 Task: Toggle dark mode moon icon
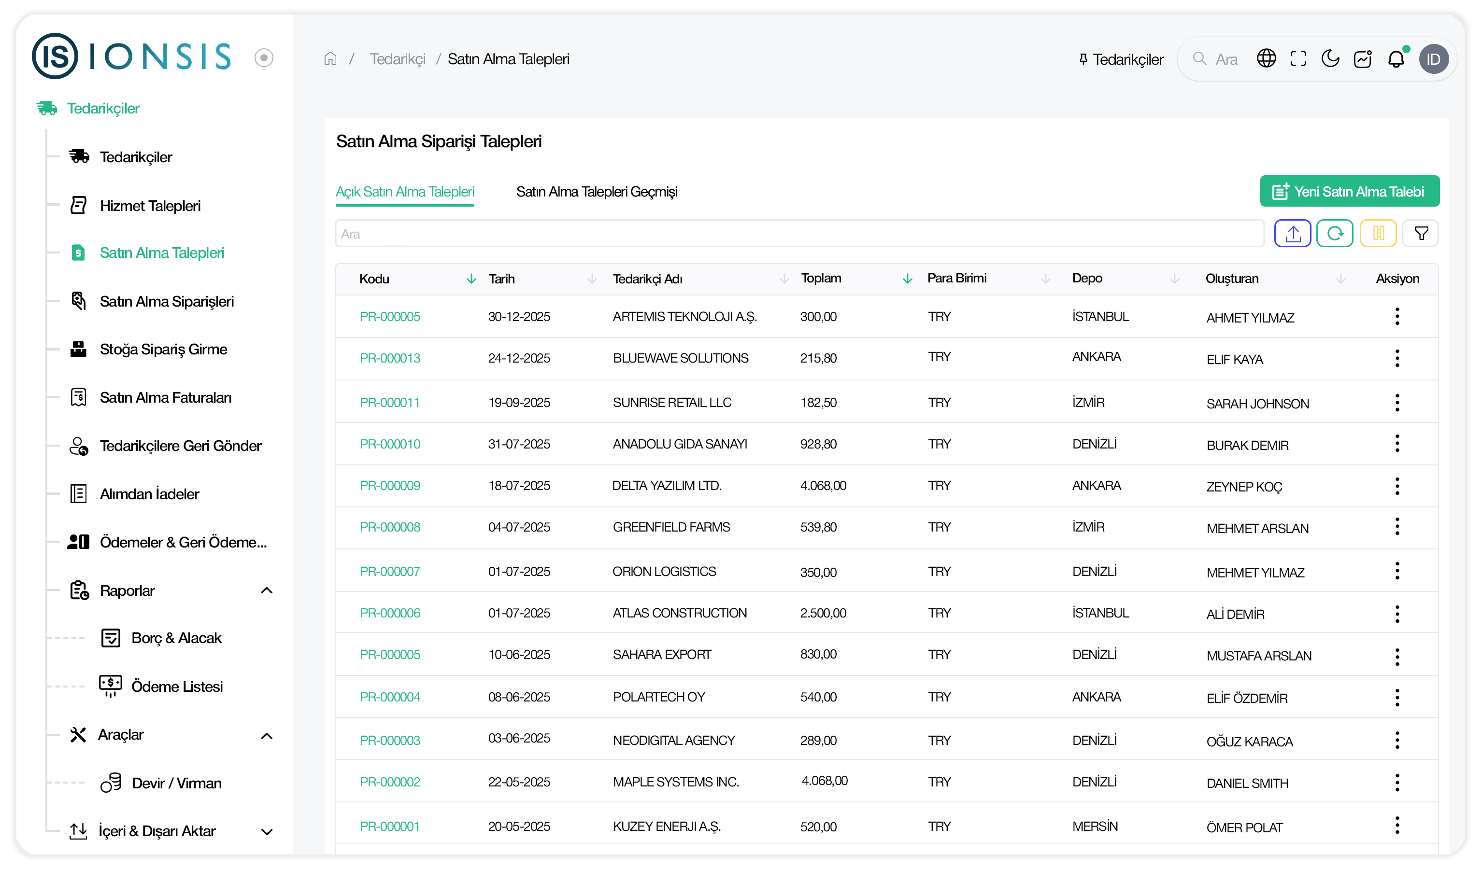click(x=1330, y=59)
